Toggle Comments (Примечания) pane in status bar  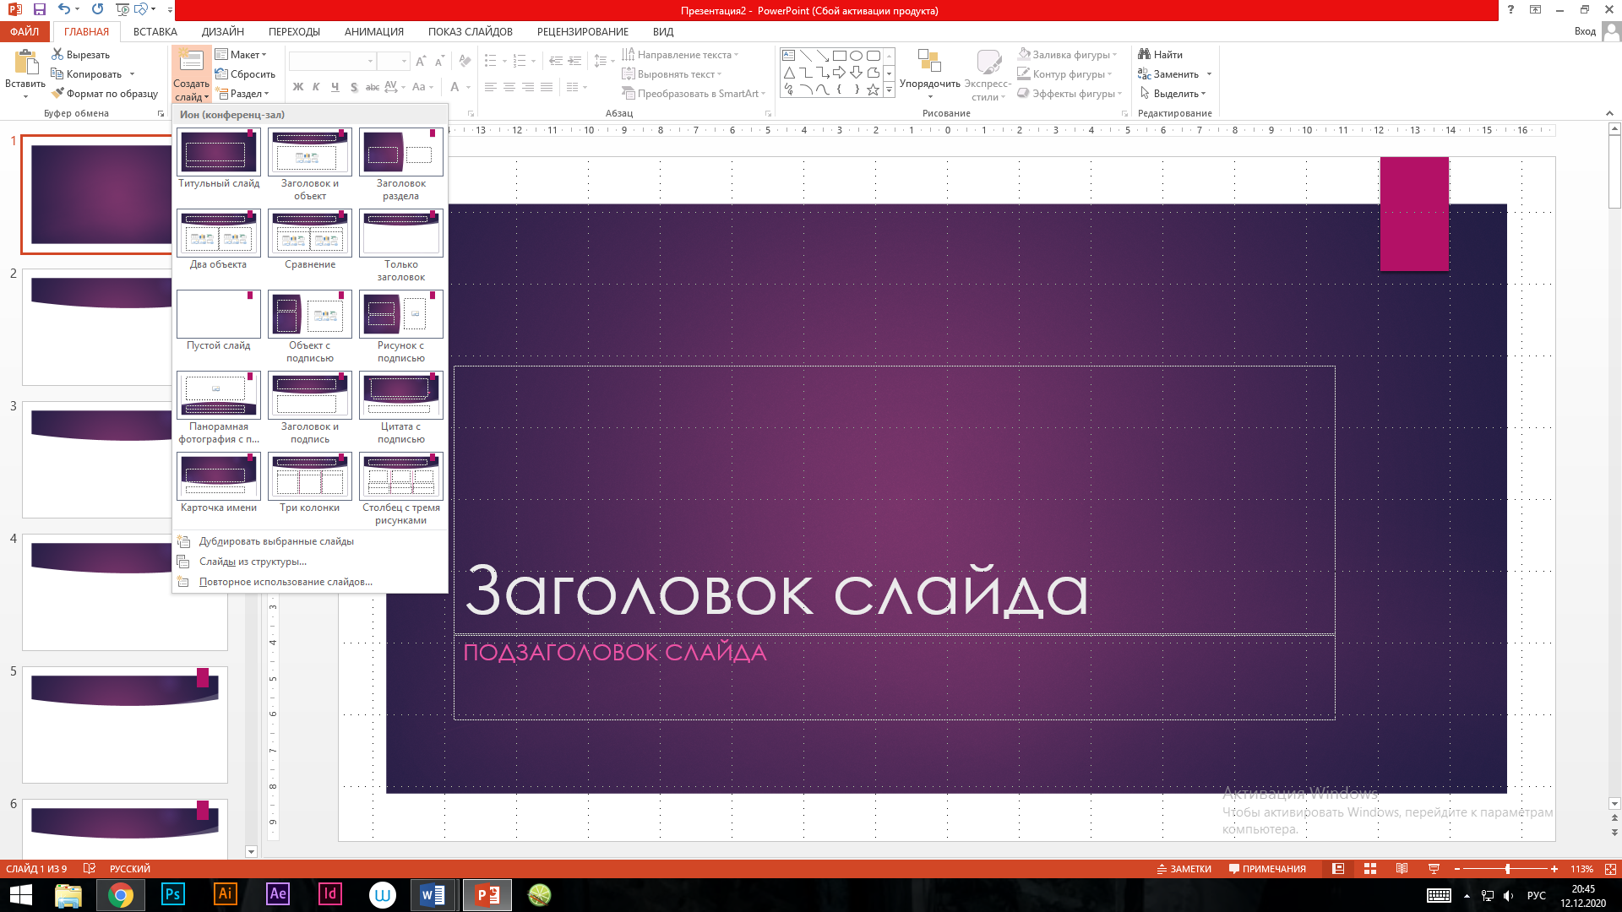click(x=1267, y=869)
